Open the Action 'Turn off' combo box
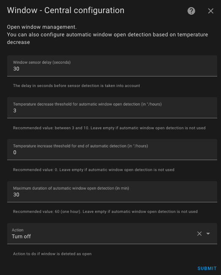The width and height of the screenshot is (221, 275). [x=112, y=234]
